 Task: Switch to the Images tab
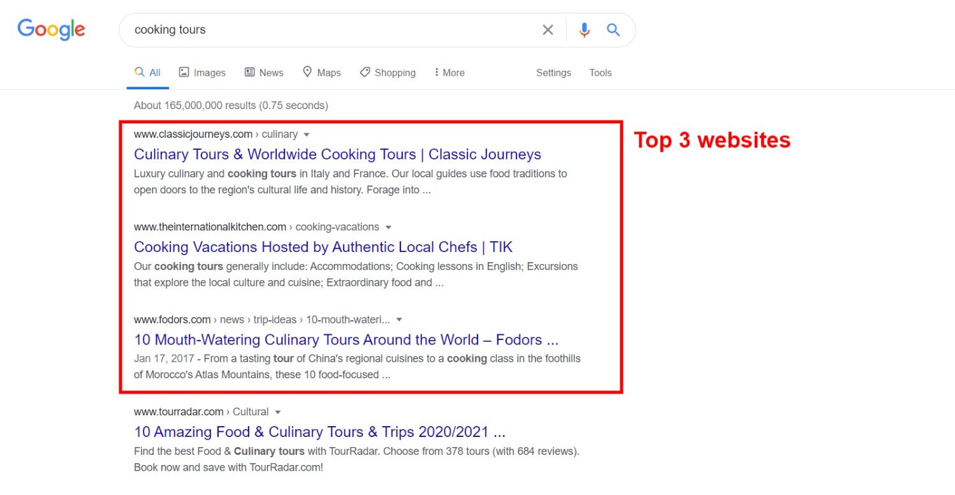202,73
